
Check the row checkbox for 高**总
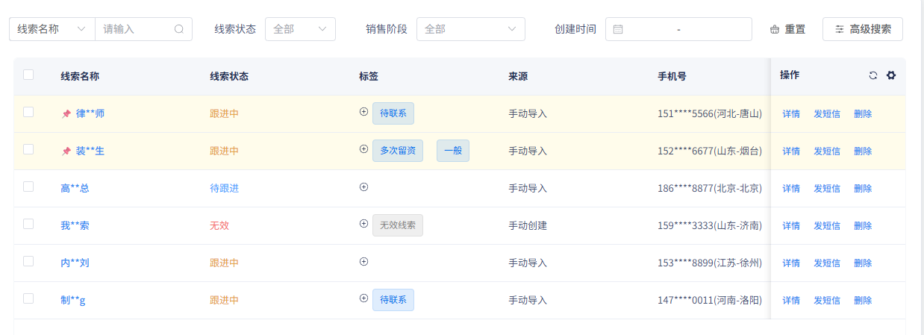28,187
